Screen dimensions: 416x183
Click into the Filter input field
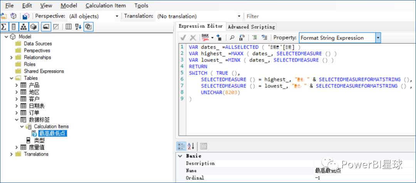pyautogui.click(x=330, y=16)
